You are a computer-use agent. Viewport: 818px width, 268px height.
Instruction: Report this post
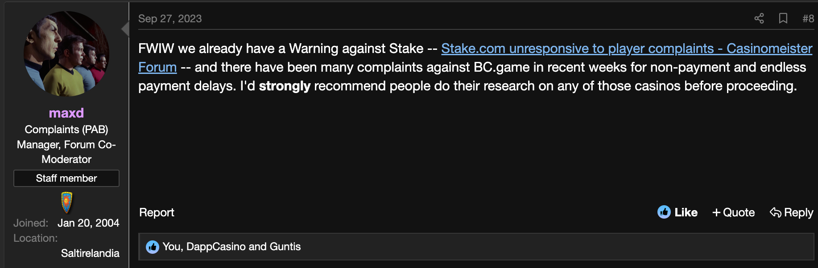click(157, 212)
